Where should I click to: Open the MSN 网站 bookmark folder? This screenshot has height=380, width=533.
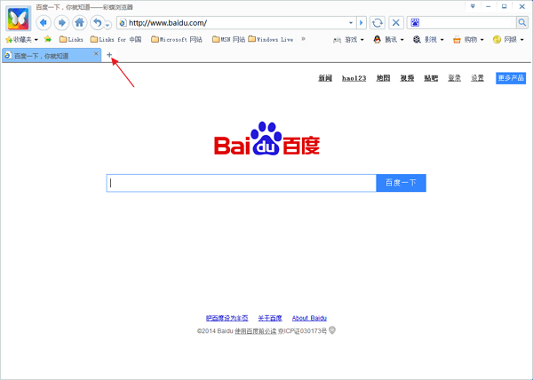click(x=228, y=40)
